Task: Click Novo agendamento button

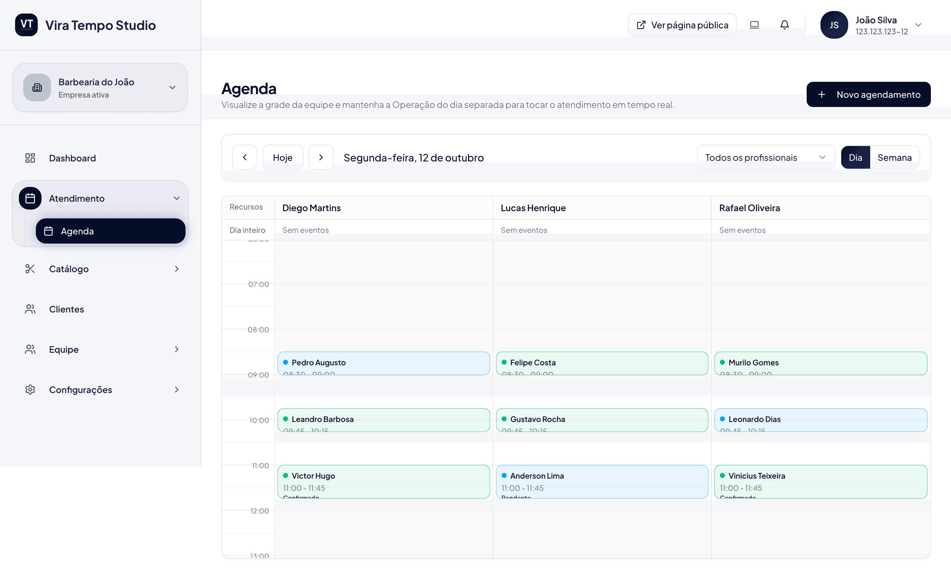Action: [x=868, y=95]
